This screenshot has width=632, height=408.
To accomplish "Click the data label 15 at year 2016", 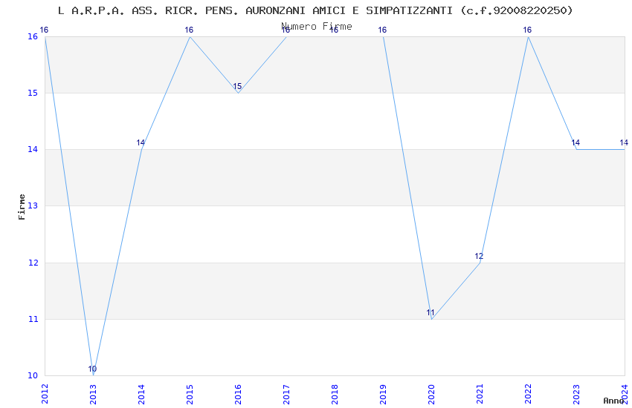I will click(x=237, y=87).
